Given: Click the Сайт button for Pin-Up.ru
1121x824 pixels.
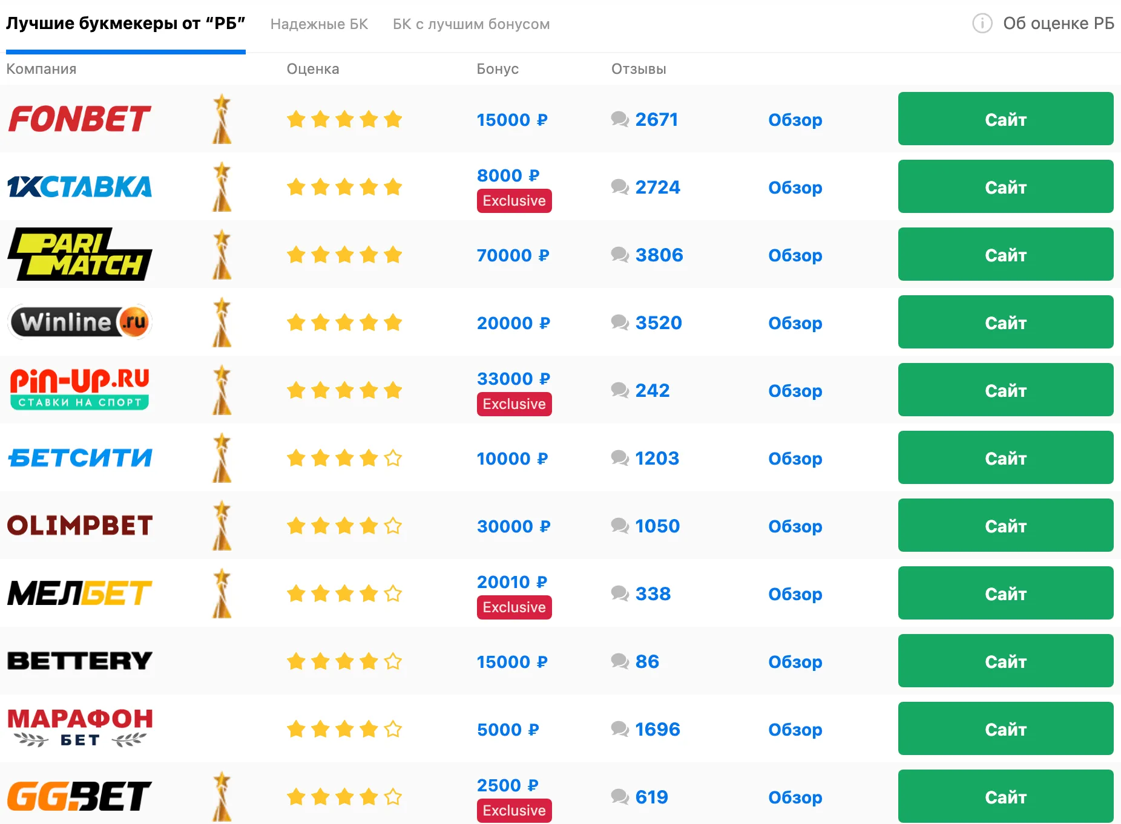Looking at the screenshot, I should 1005,390.
